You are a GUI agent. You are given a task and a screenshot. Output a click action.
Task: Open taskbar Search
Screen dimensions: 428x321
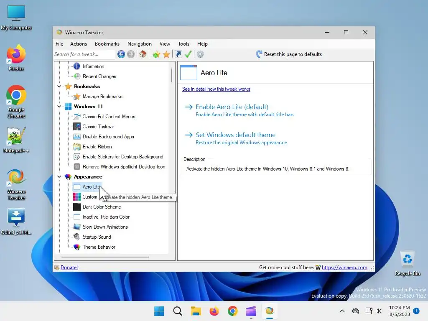tap(177, 311)
